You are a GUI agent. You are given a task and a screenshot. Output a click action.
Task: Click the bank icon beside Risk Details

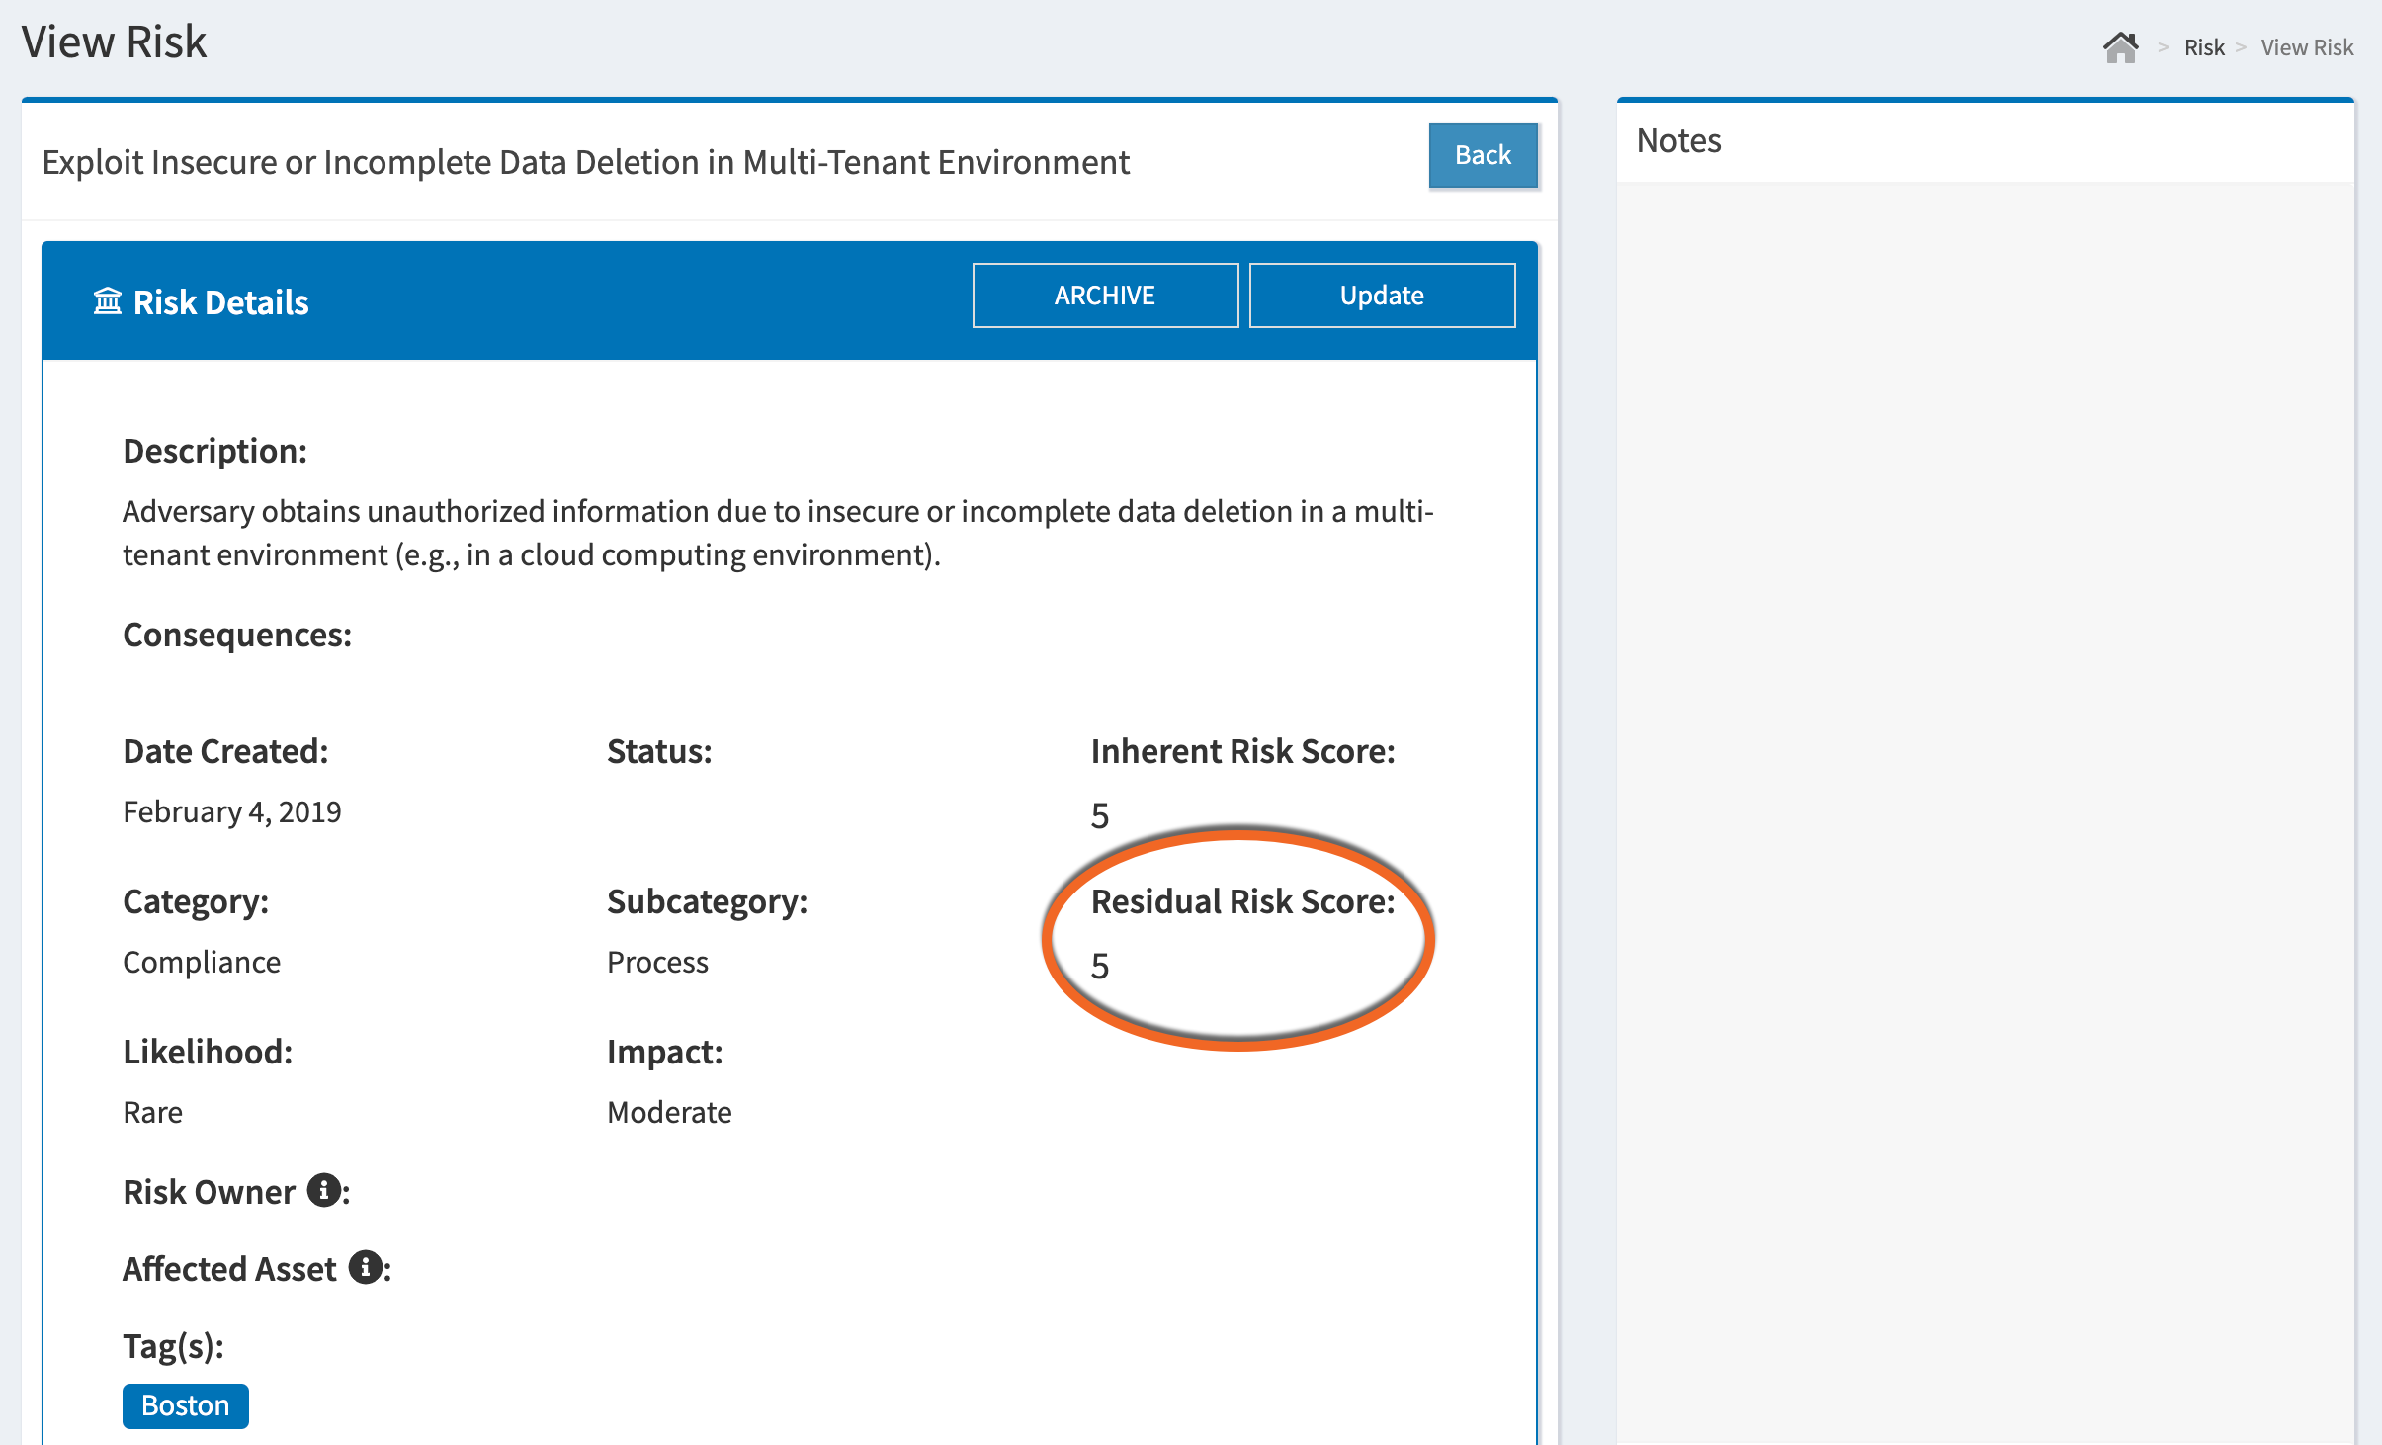109,299
